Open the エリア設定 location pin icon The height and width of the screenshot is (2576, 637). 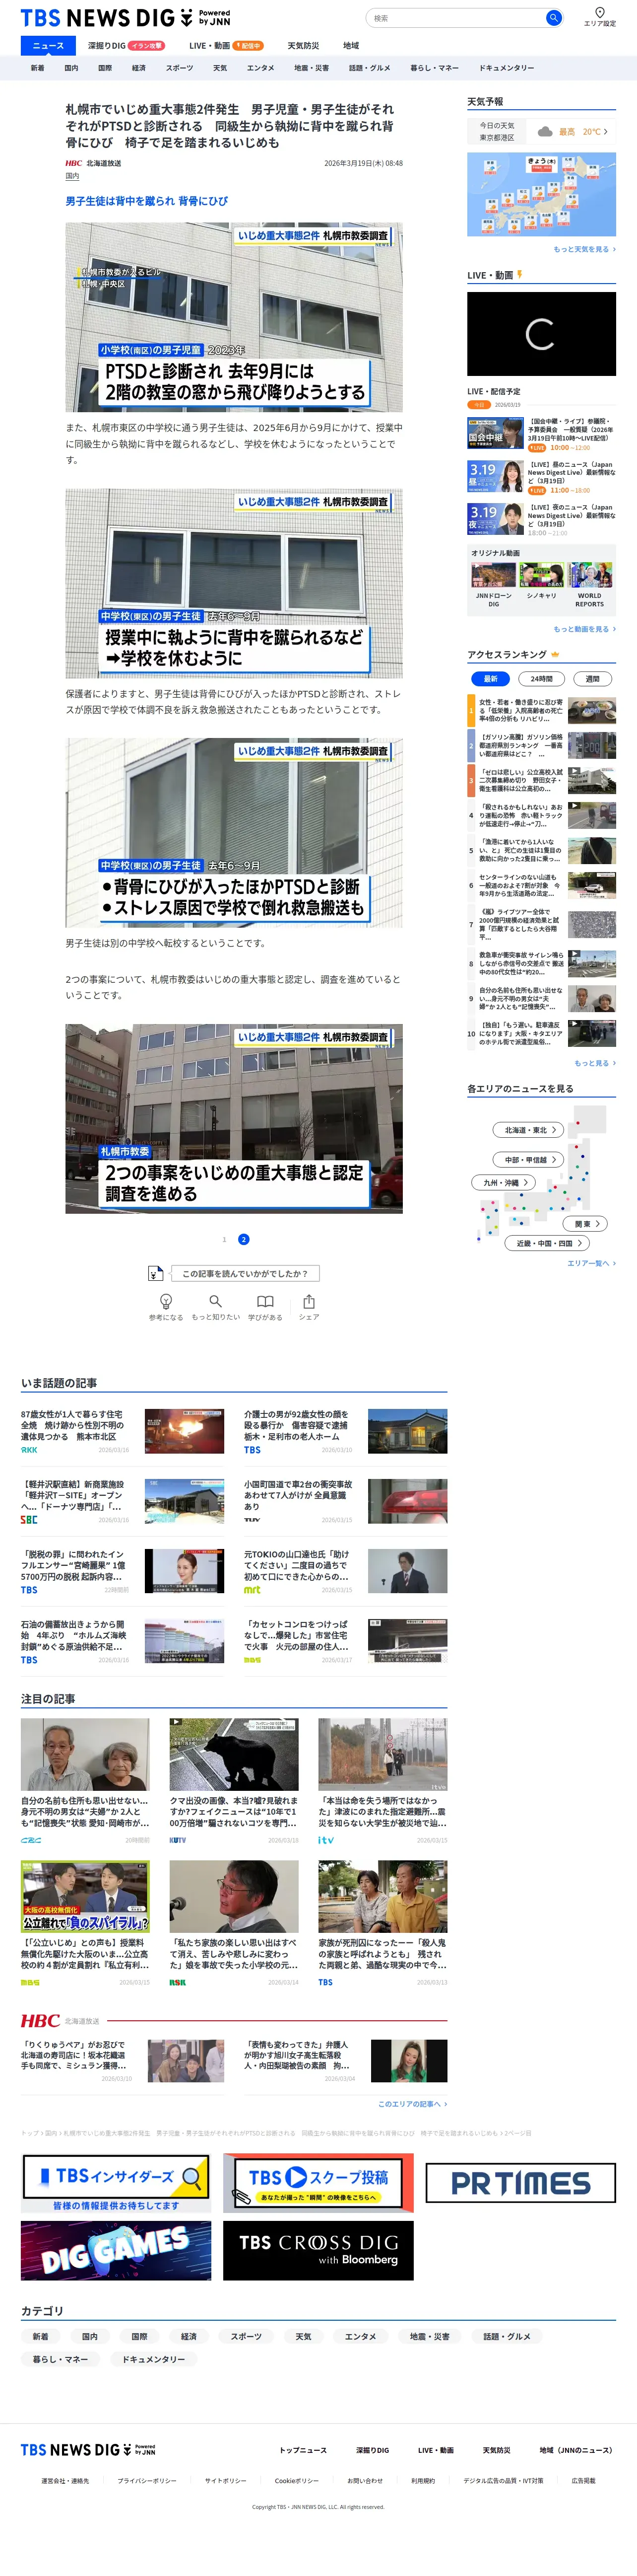click(x=599, y=13)
